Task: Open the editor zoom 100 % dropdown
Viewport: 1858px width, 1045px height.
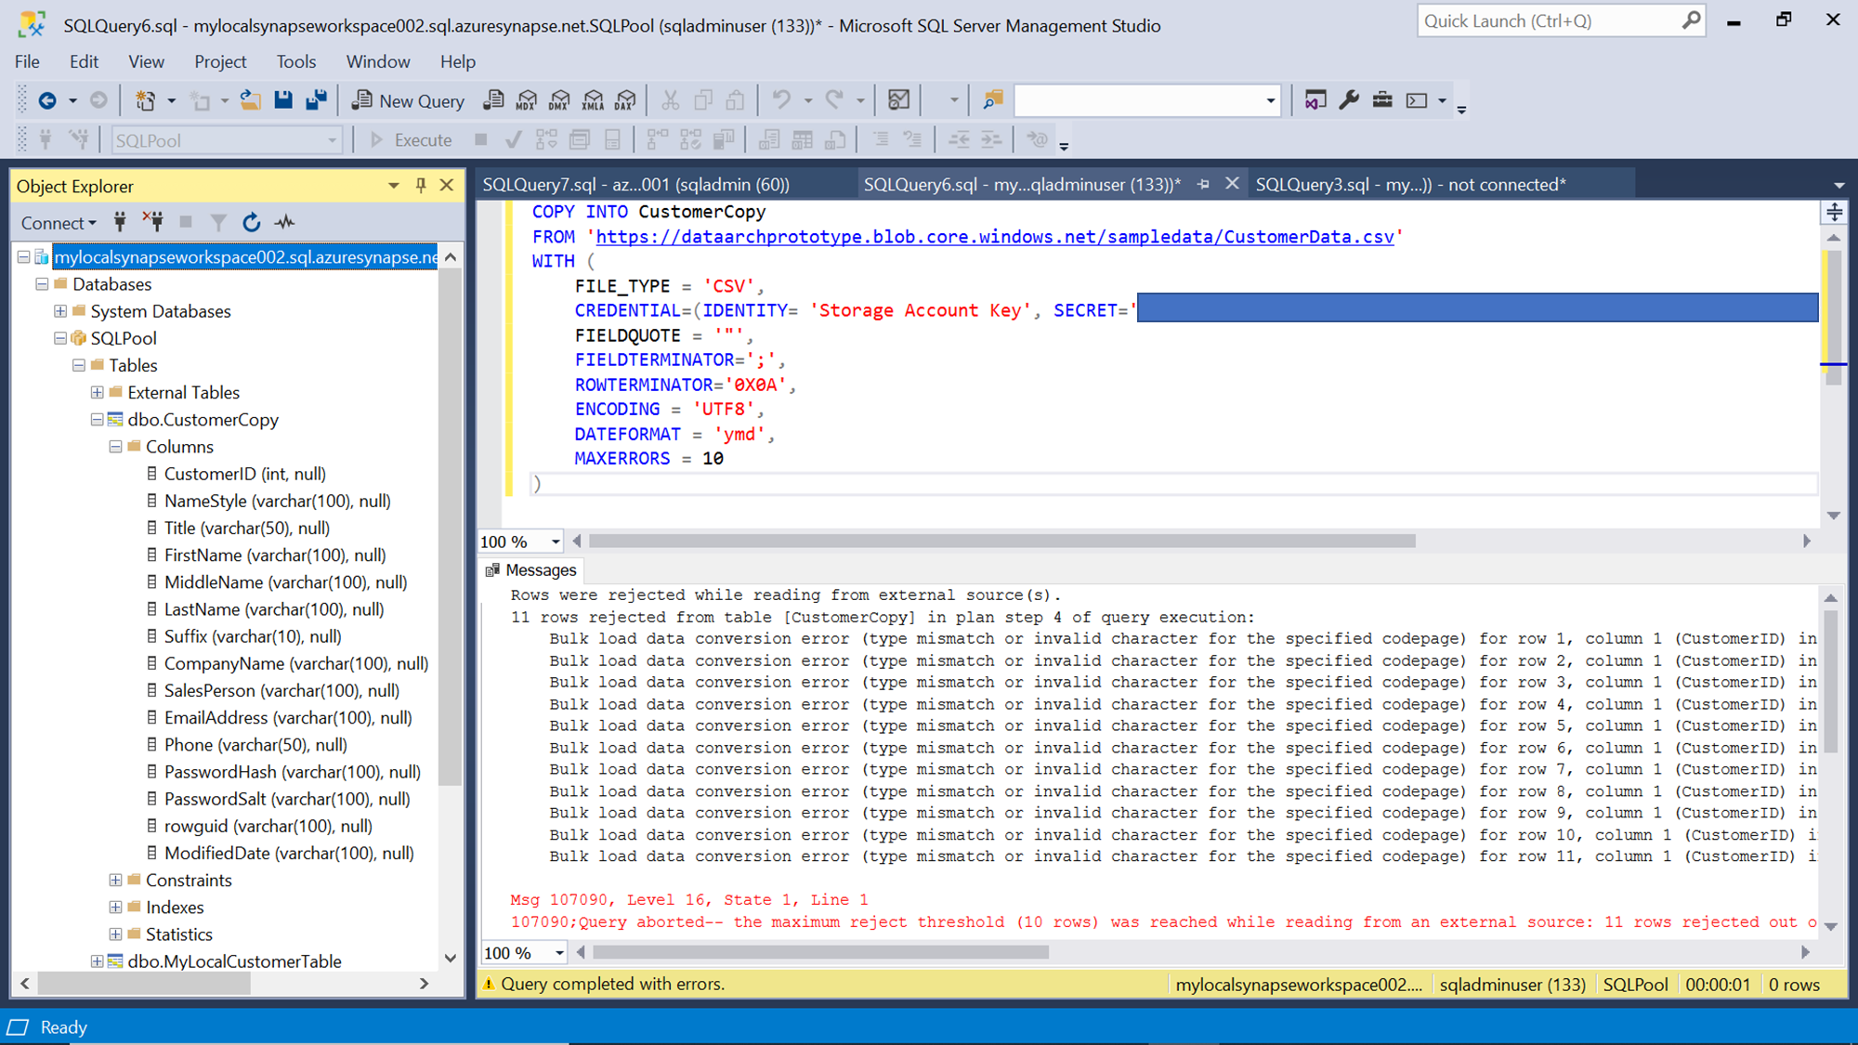Action: coord(556,542)
